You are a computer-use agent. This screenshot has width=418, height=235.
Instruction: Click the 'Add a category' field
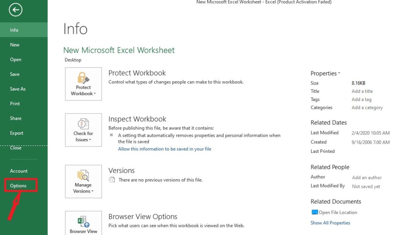367,108
